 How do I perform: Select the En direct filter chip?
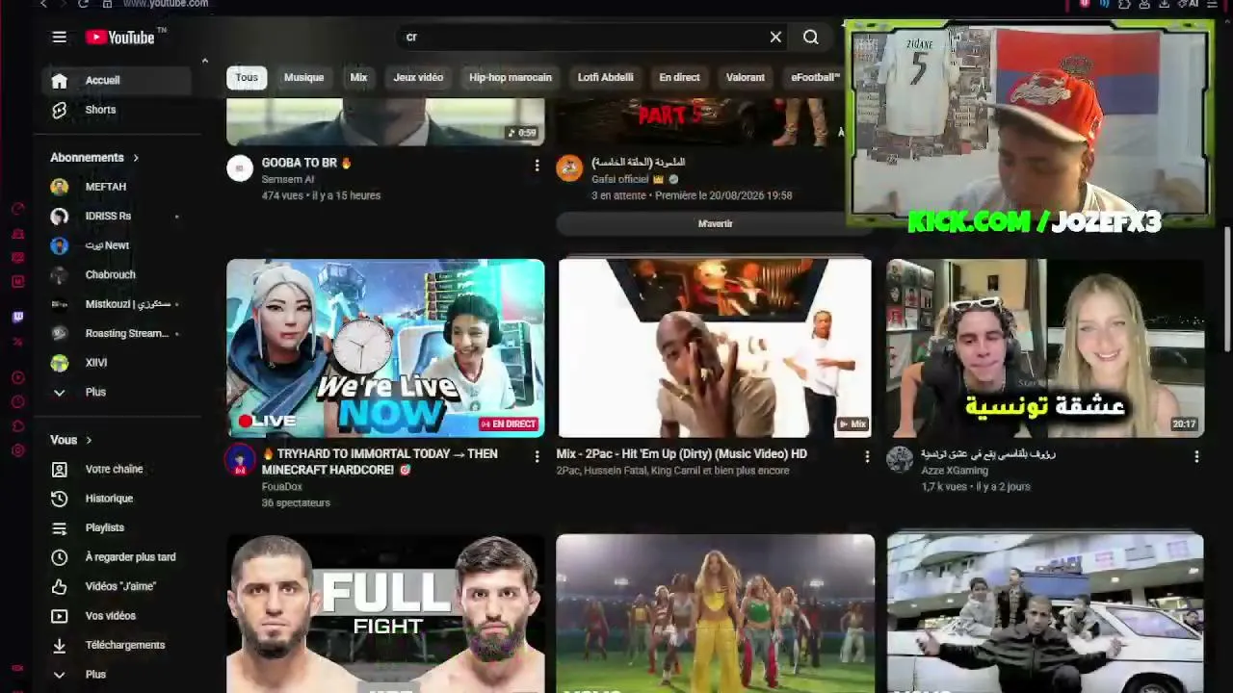pyautogui.click(x=679, y=78)
